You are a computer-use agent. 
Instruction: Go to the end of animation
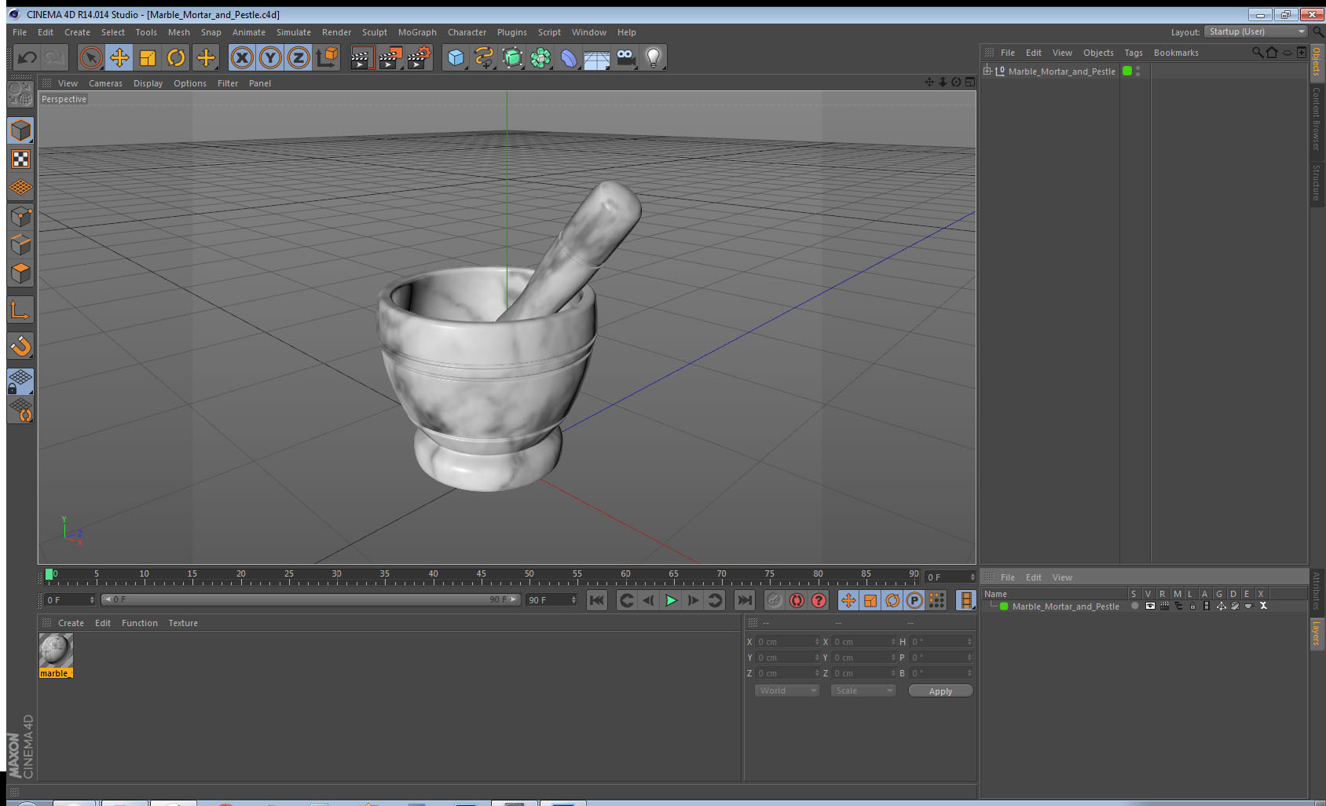pyautogui.click(x=744, y=600)
